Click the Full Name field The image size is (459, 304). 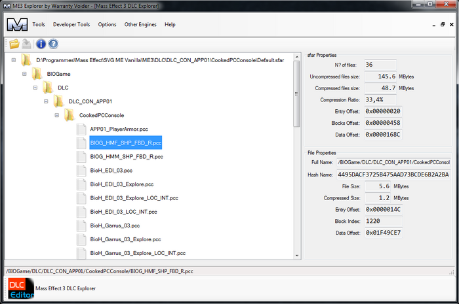393,162
